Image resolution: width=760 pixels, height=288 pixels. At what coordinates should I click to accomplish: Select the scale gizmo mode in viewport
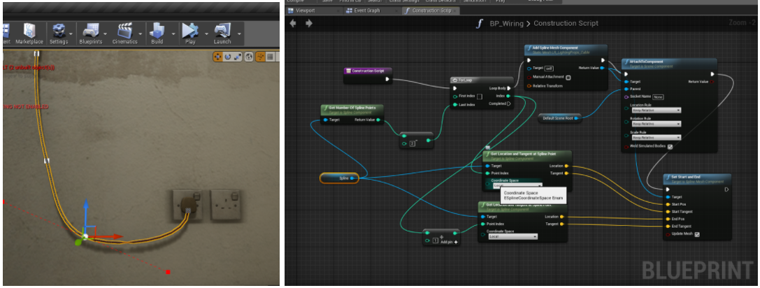pos(237,57)
